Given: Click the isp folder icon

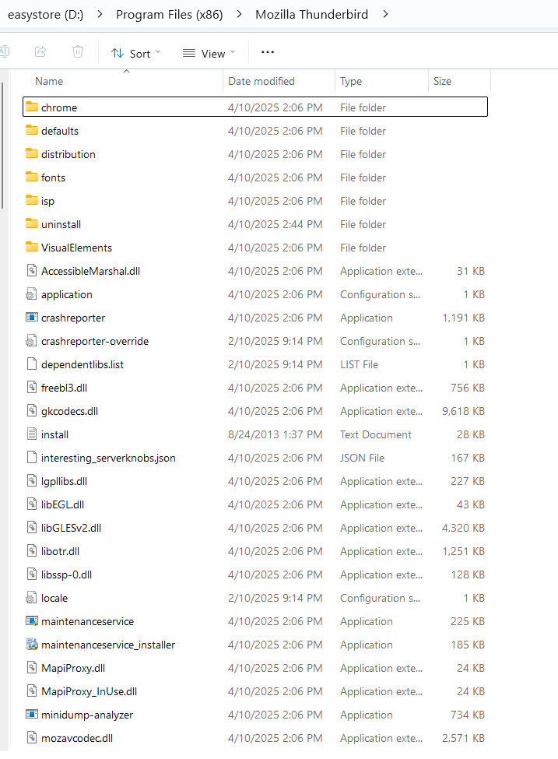Looking at the screenshot, I should [x=32, y=200].
